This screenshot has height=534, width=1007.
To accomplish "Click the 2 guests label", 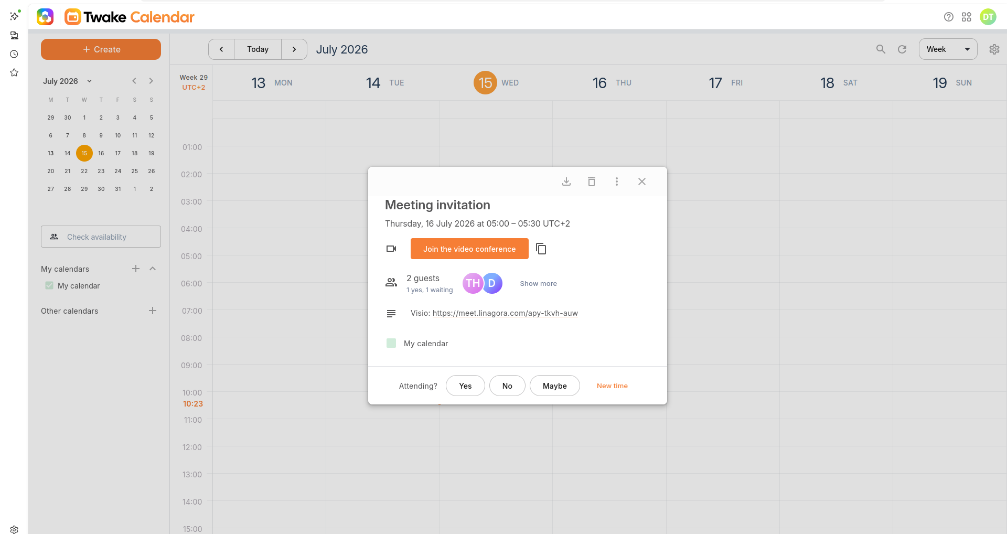I will [423, 278].
